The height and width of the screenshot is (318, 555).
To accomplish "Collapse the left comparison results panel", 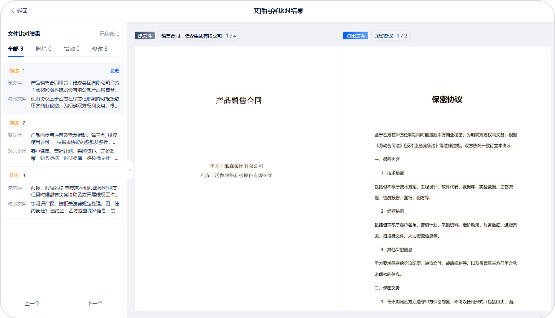I will pos(130,170).
